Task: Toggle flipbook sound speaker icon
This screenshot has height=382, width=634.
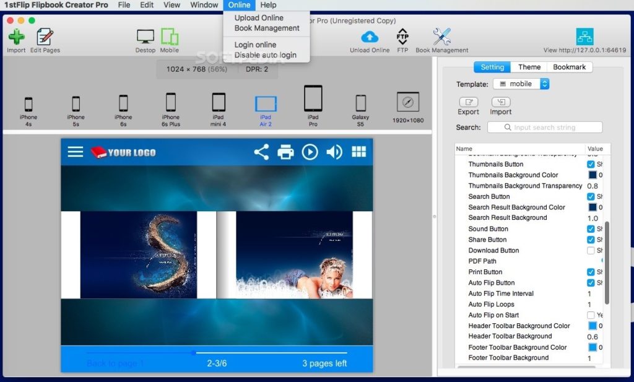Action: pos(334,152)
